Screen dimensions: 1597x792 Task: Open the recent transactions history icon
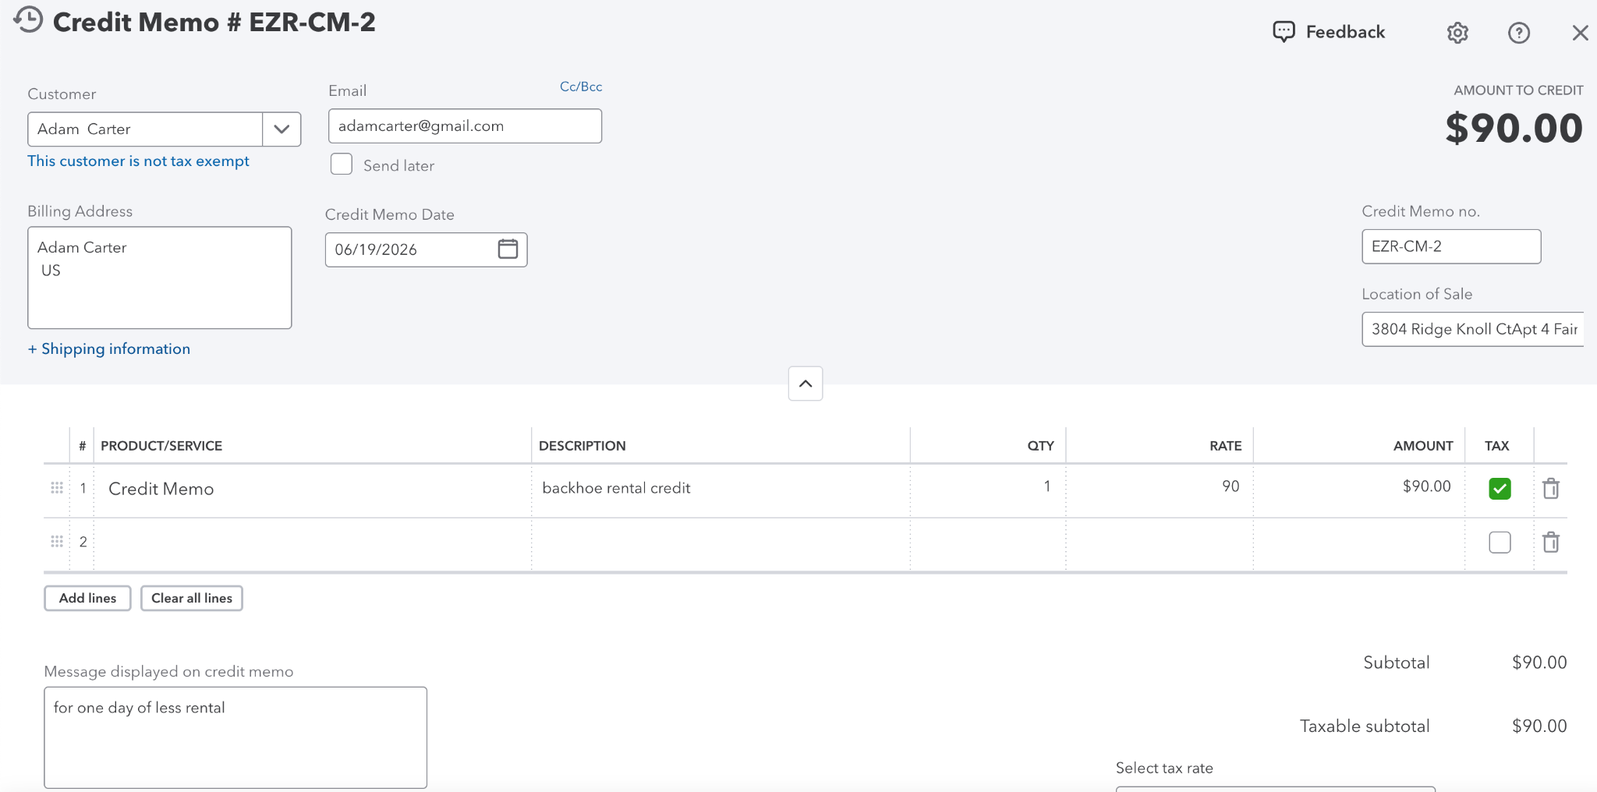(x=28, y=20)
